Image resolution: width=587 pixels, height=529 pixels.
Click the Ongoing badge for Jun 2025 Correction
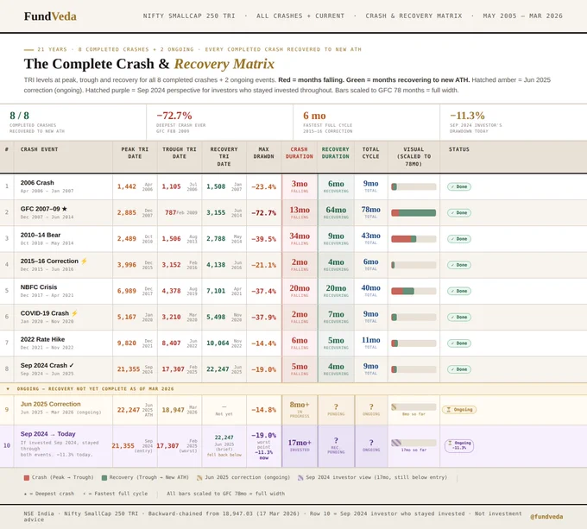459,410
